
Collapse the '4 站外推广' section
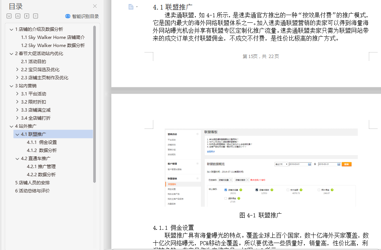pos(11,126)
